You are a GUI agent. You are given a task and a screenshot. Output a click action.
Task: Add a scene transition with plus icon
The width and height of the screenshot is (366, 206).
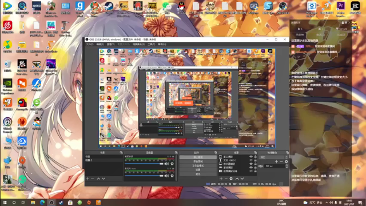(276, 161)
